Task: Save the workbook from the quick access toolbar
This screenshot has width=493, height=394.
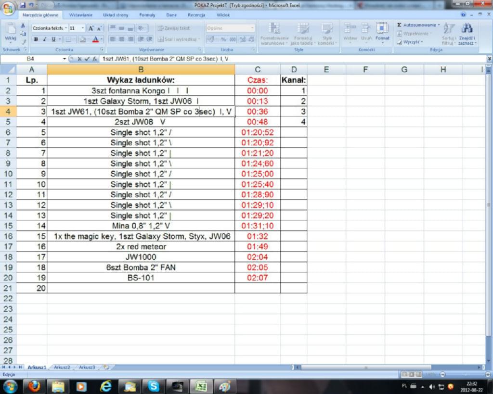Action: 23,4
